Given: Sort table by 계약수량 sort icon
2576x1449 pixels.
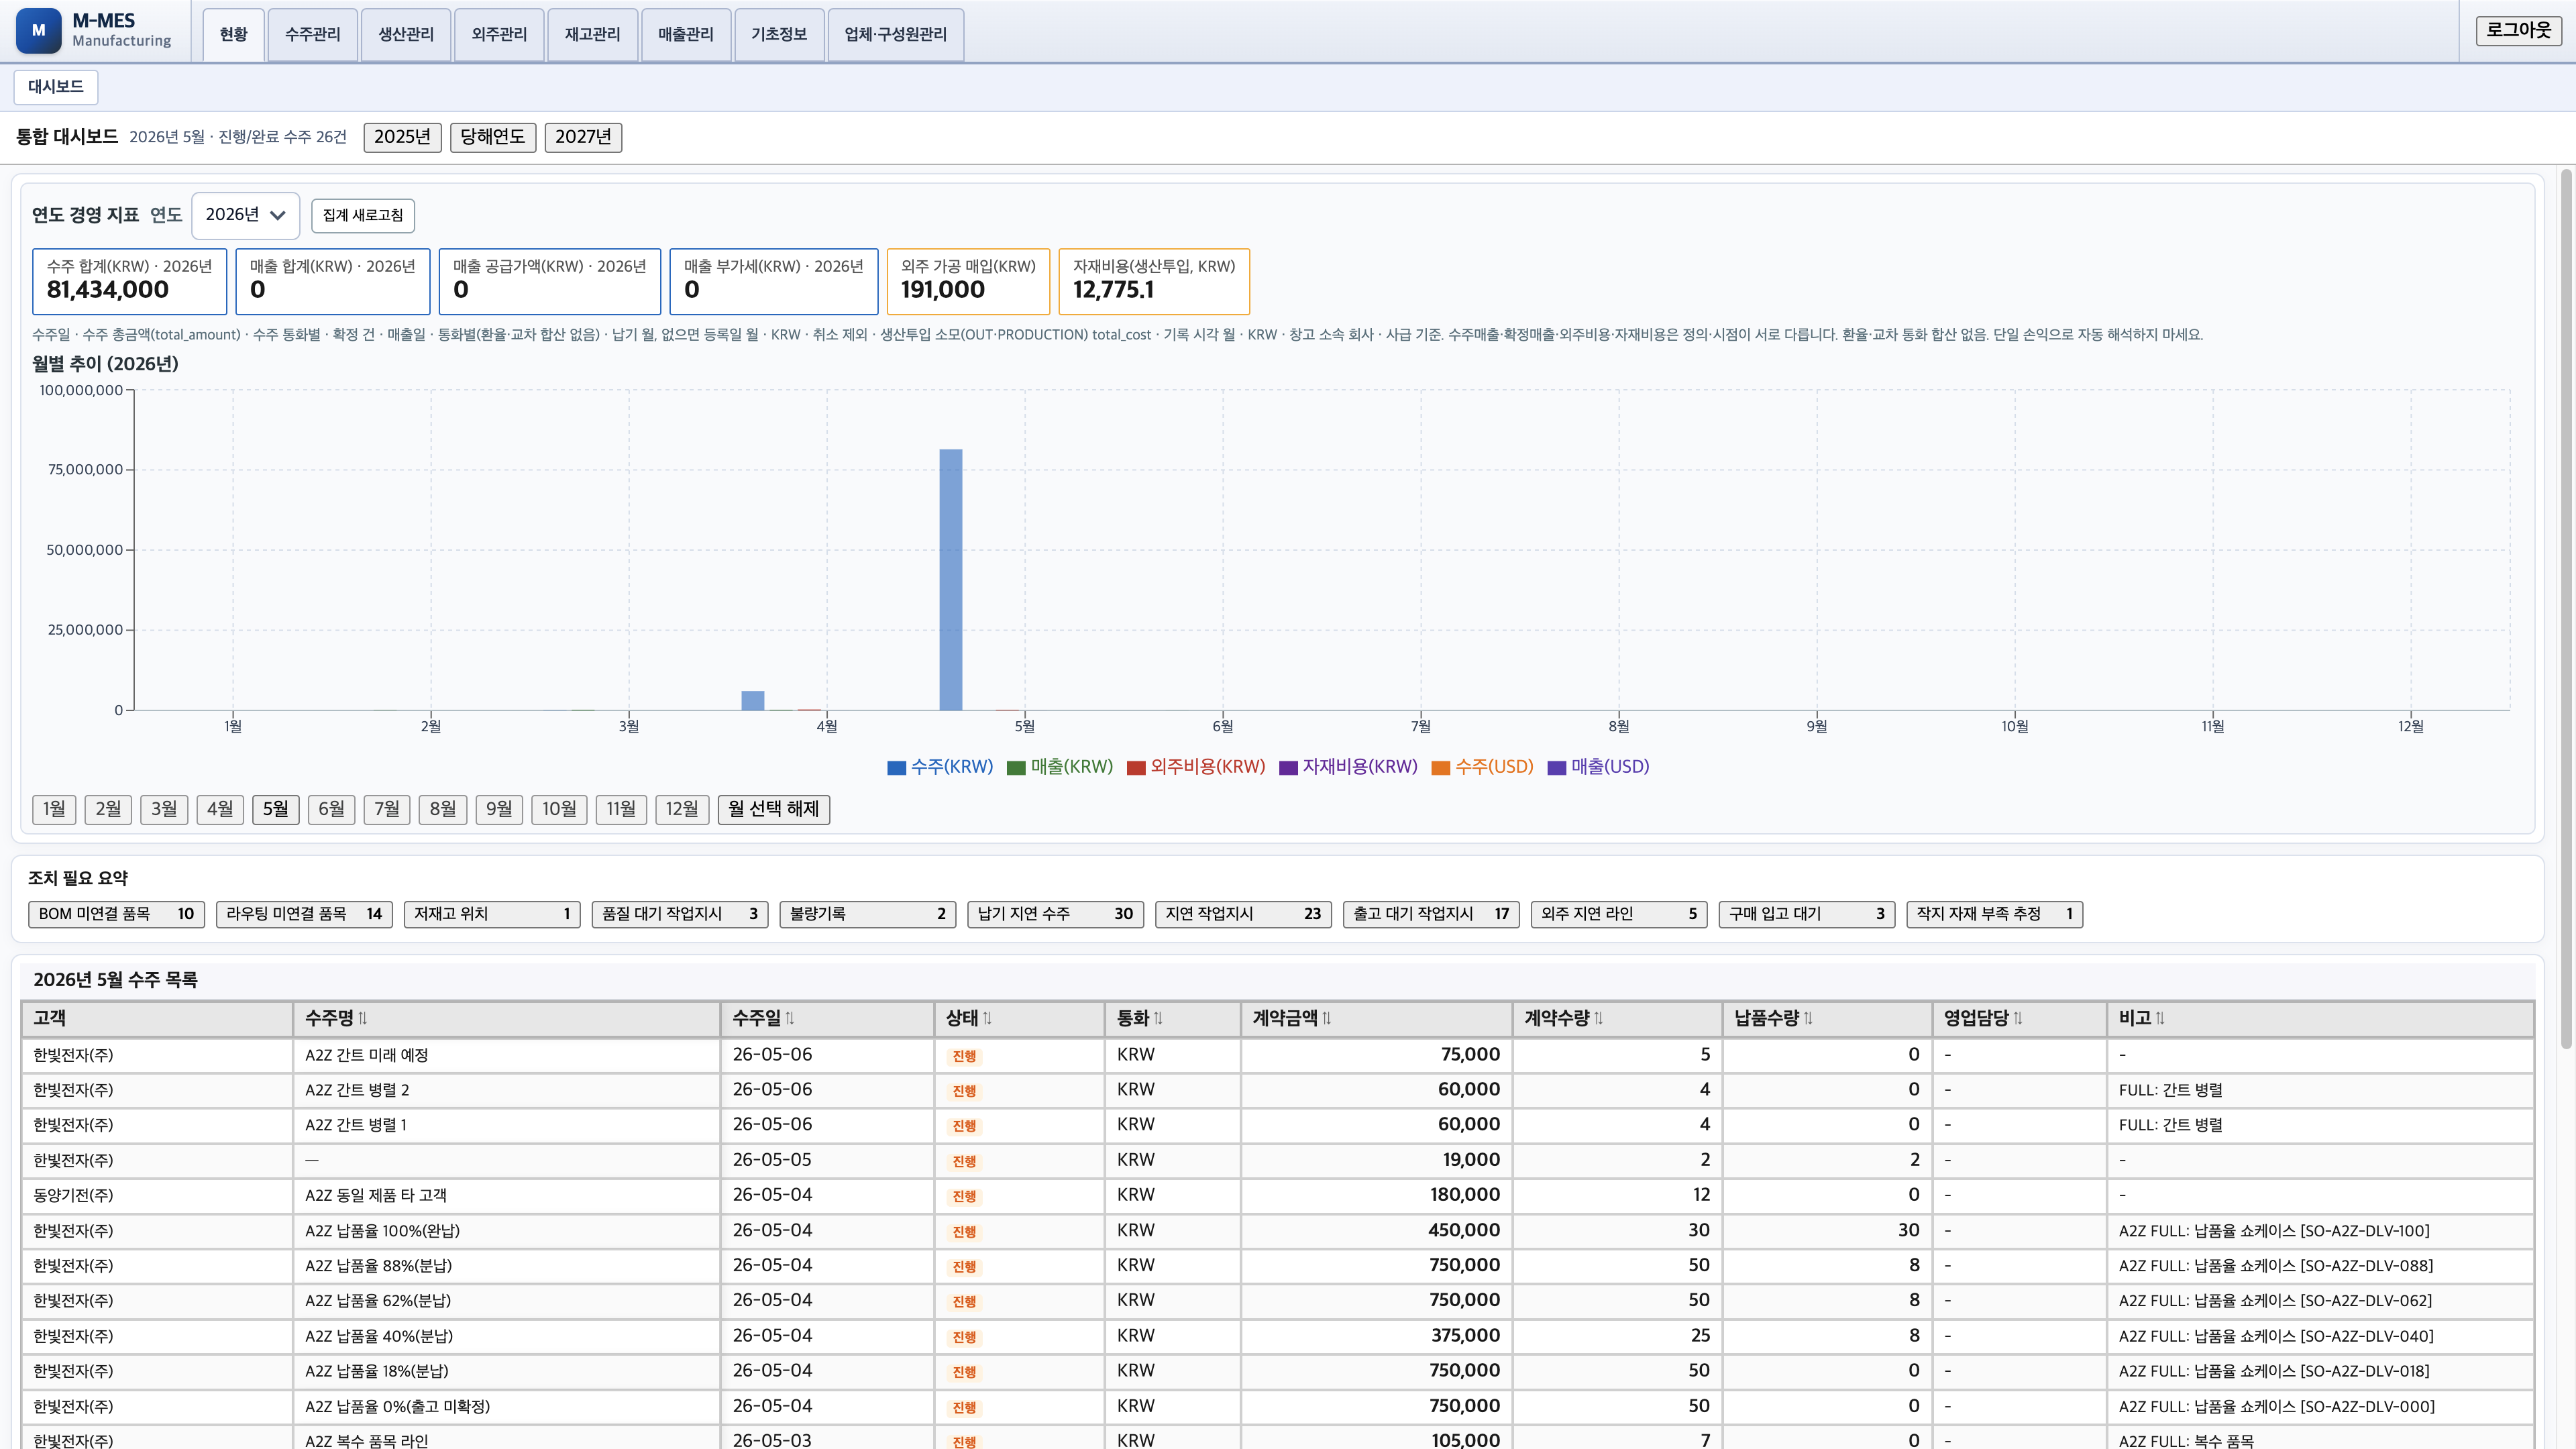Looking at the screenshot, I should [1598, 1018].
